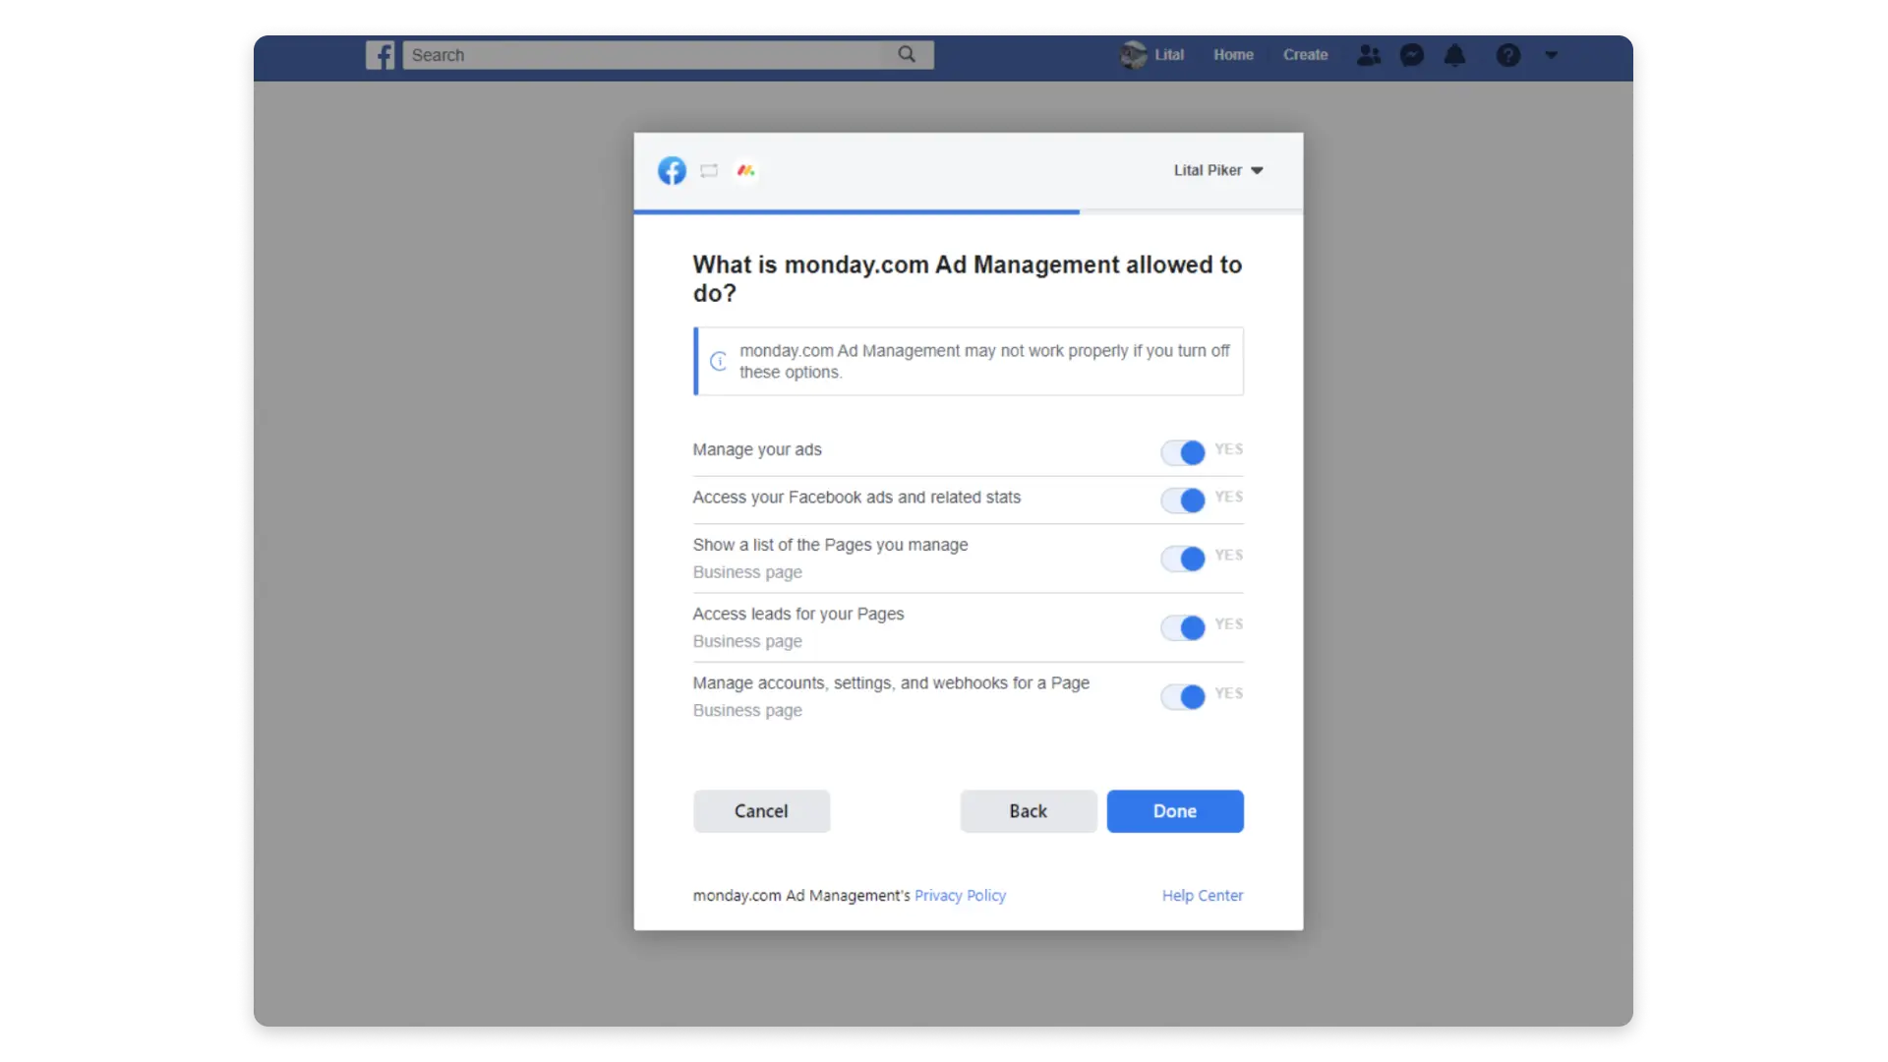1888x1062 pixels.
Task: Click the Done button
Action: click(x=1175, y=811)
